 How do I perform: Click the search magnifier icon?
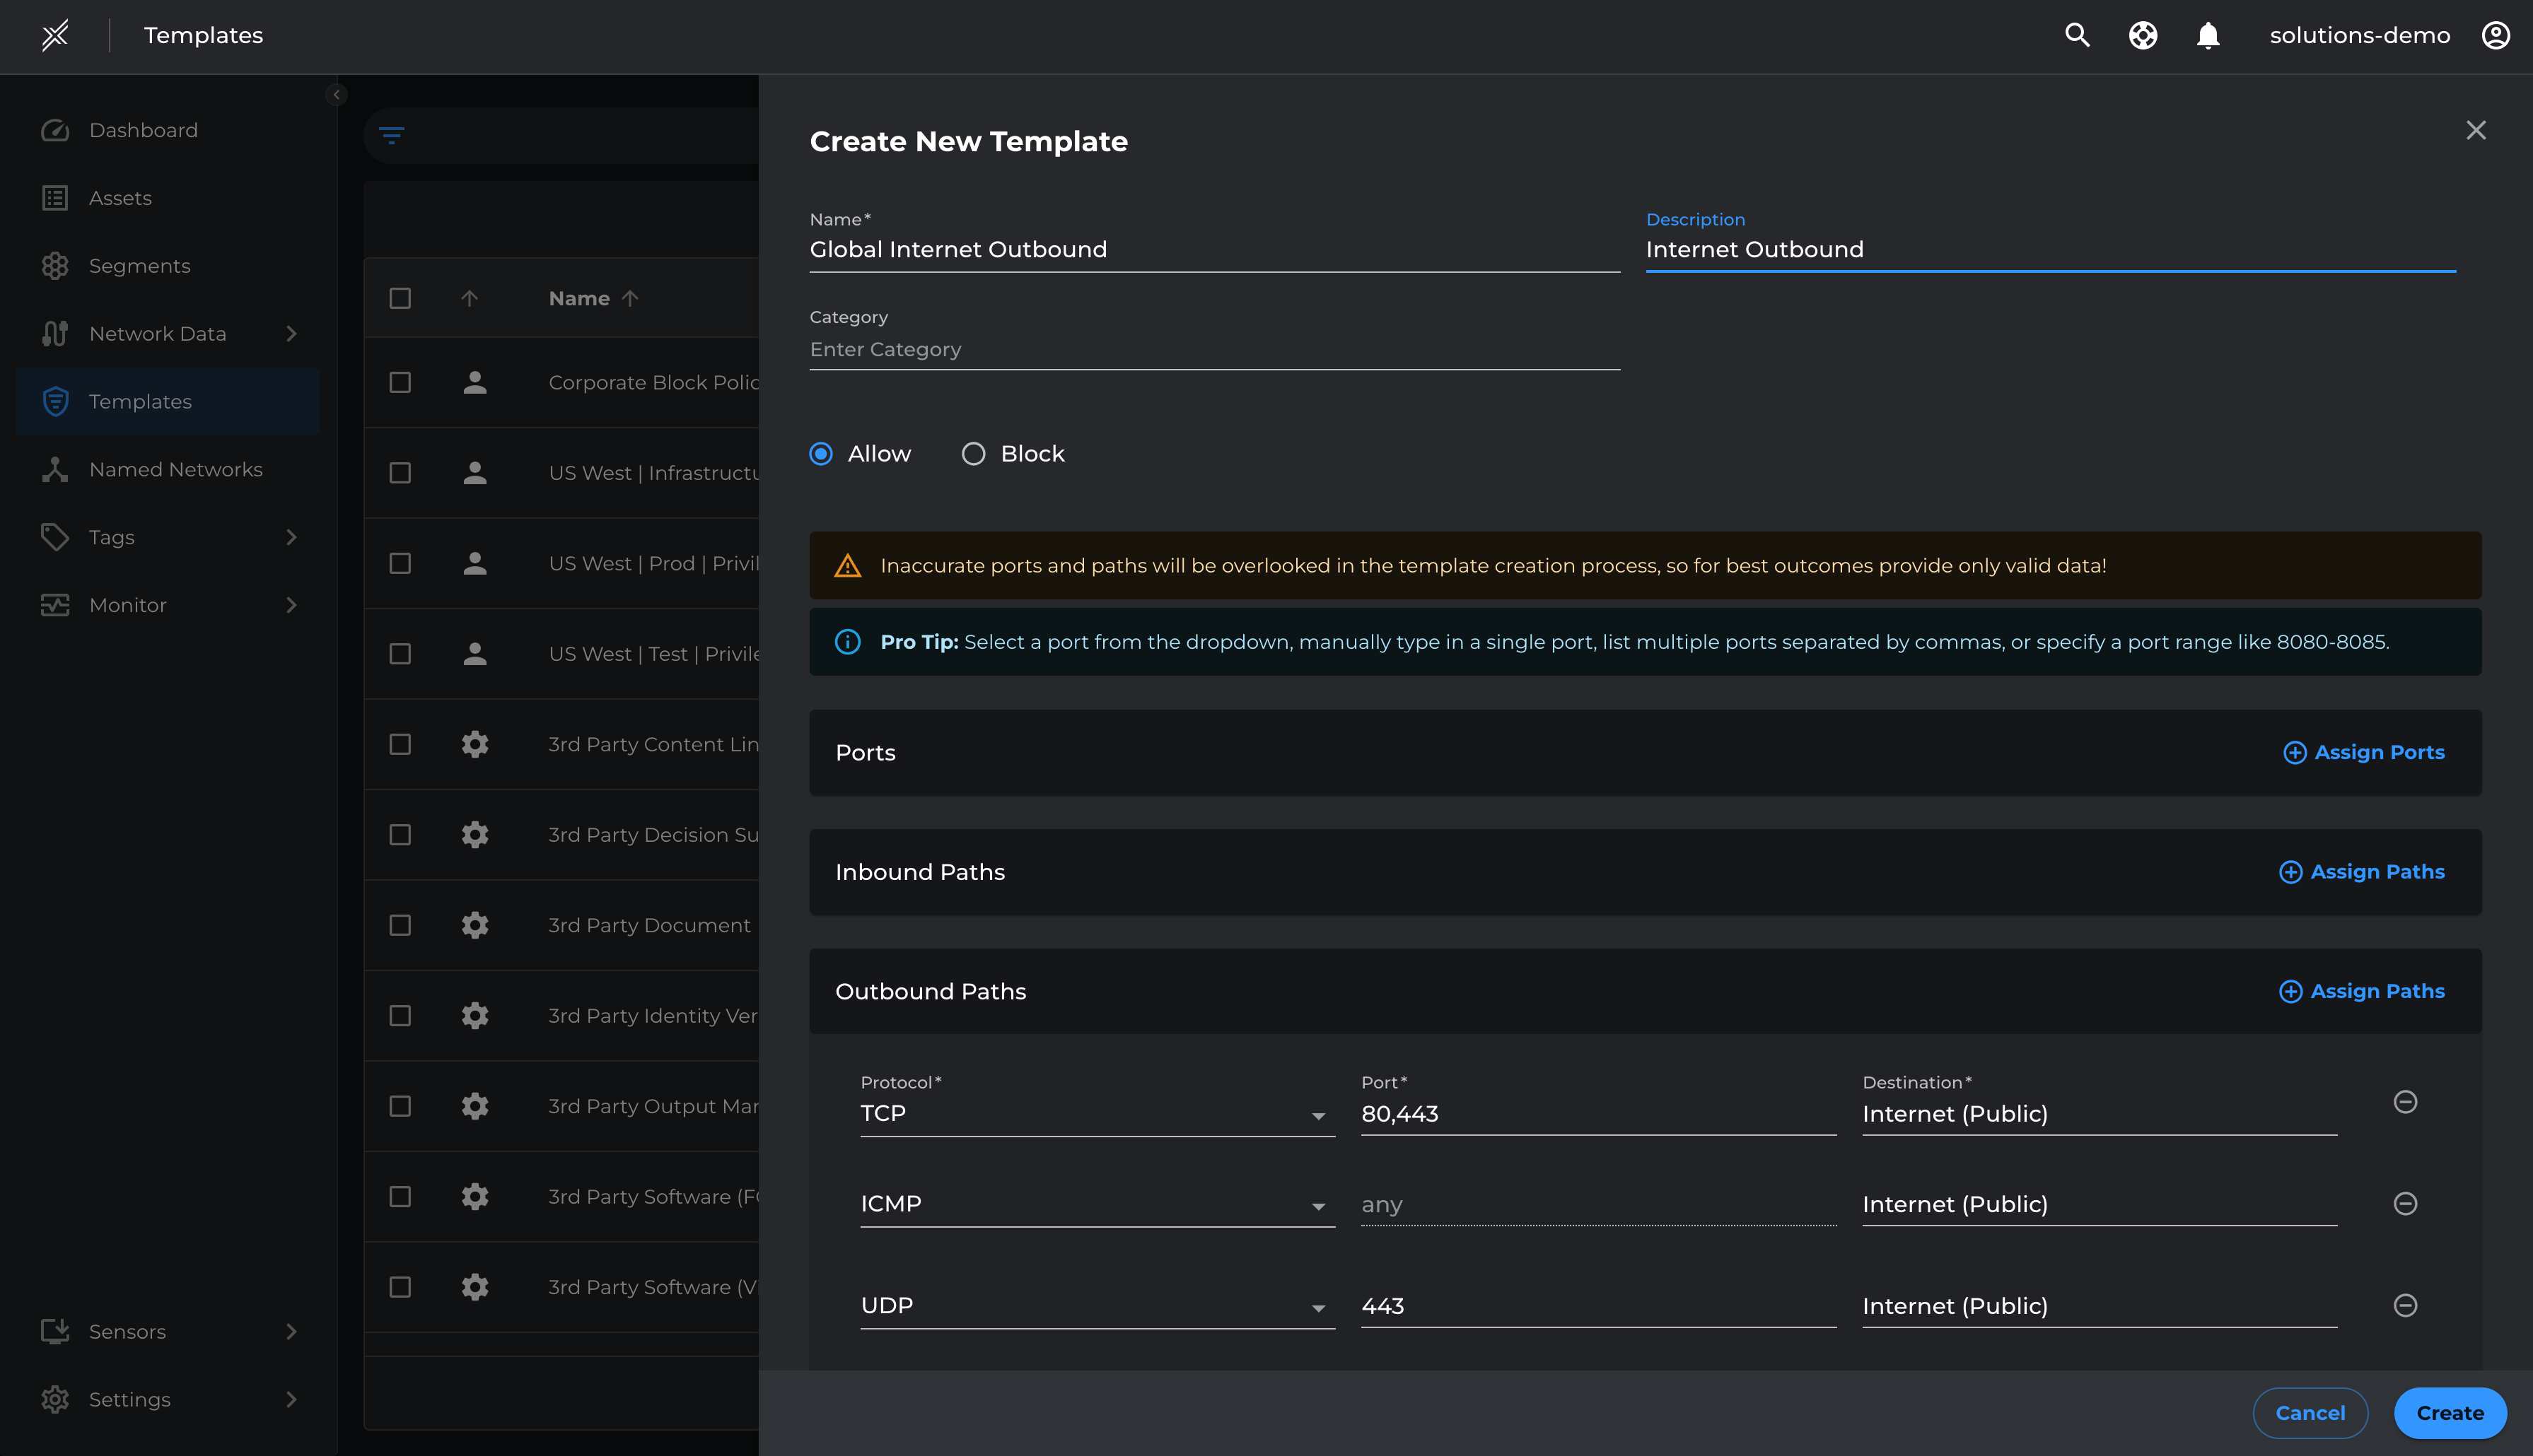(2077, 36)
